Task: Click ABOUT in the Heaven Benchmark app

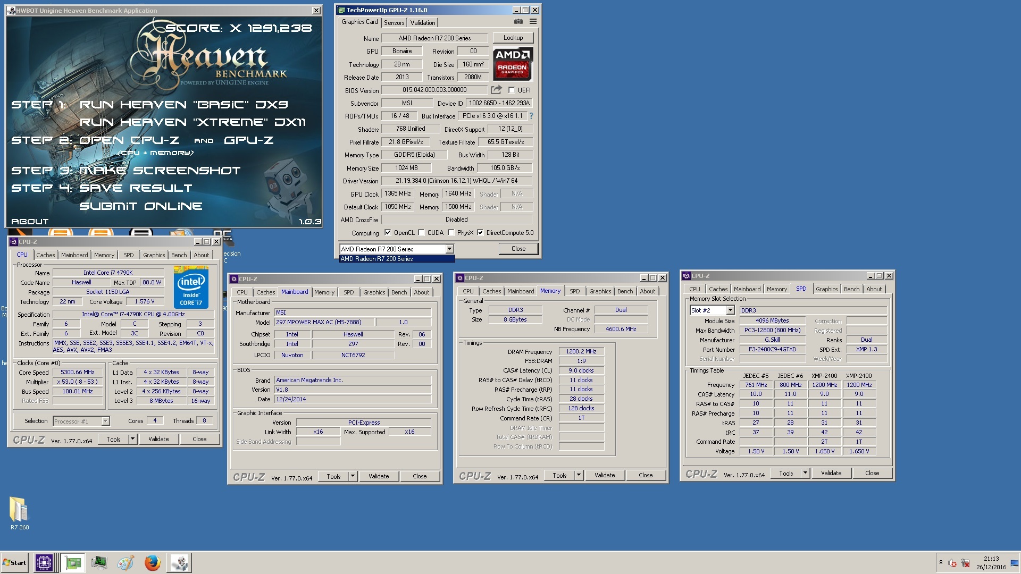Action: pos(30,222)
